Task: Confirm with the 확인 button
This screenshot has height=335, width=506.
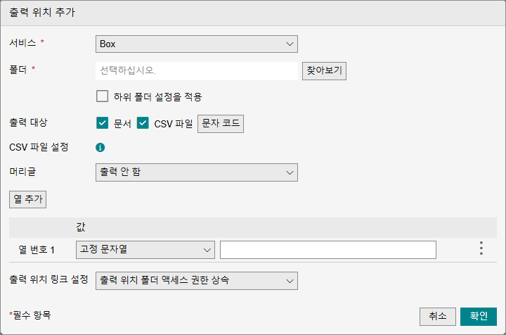Action: tap(479, 316)
